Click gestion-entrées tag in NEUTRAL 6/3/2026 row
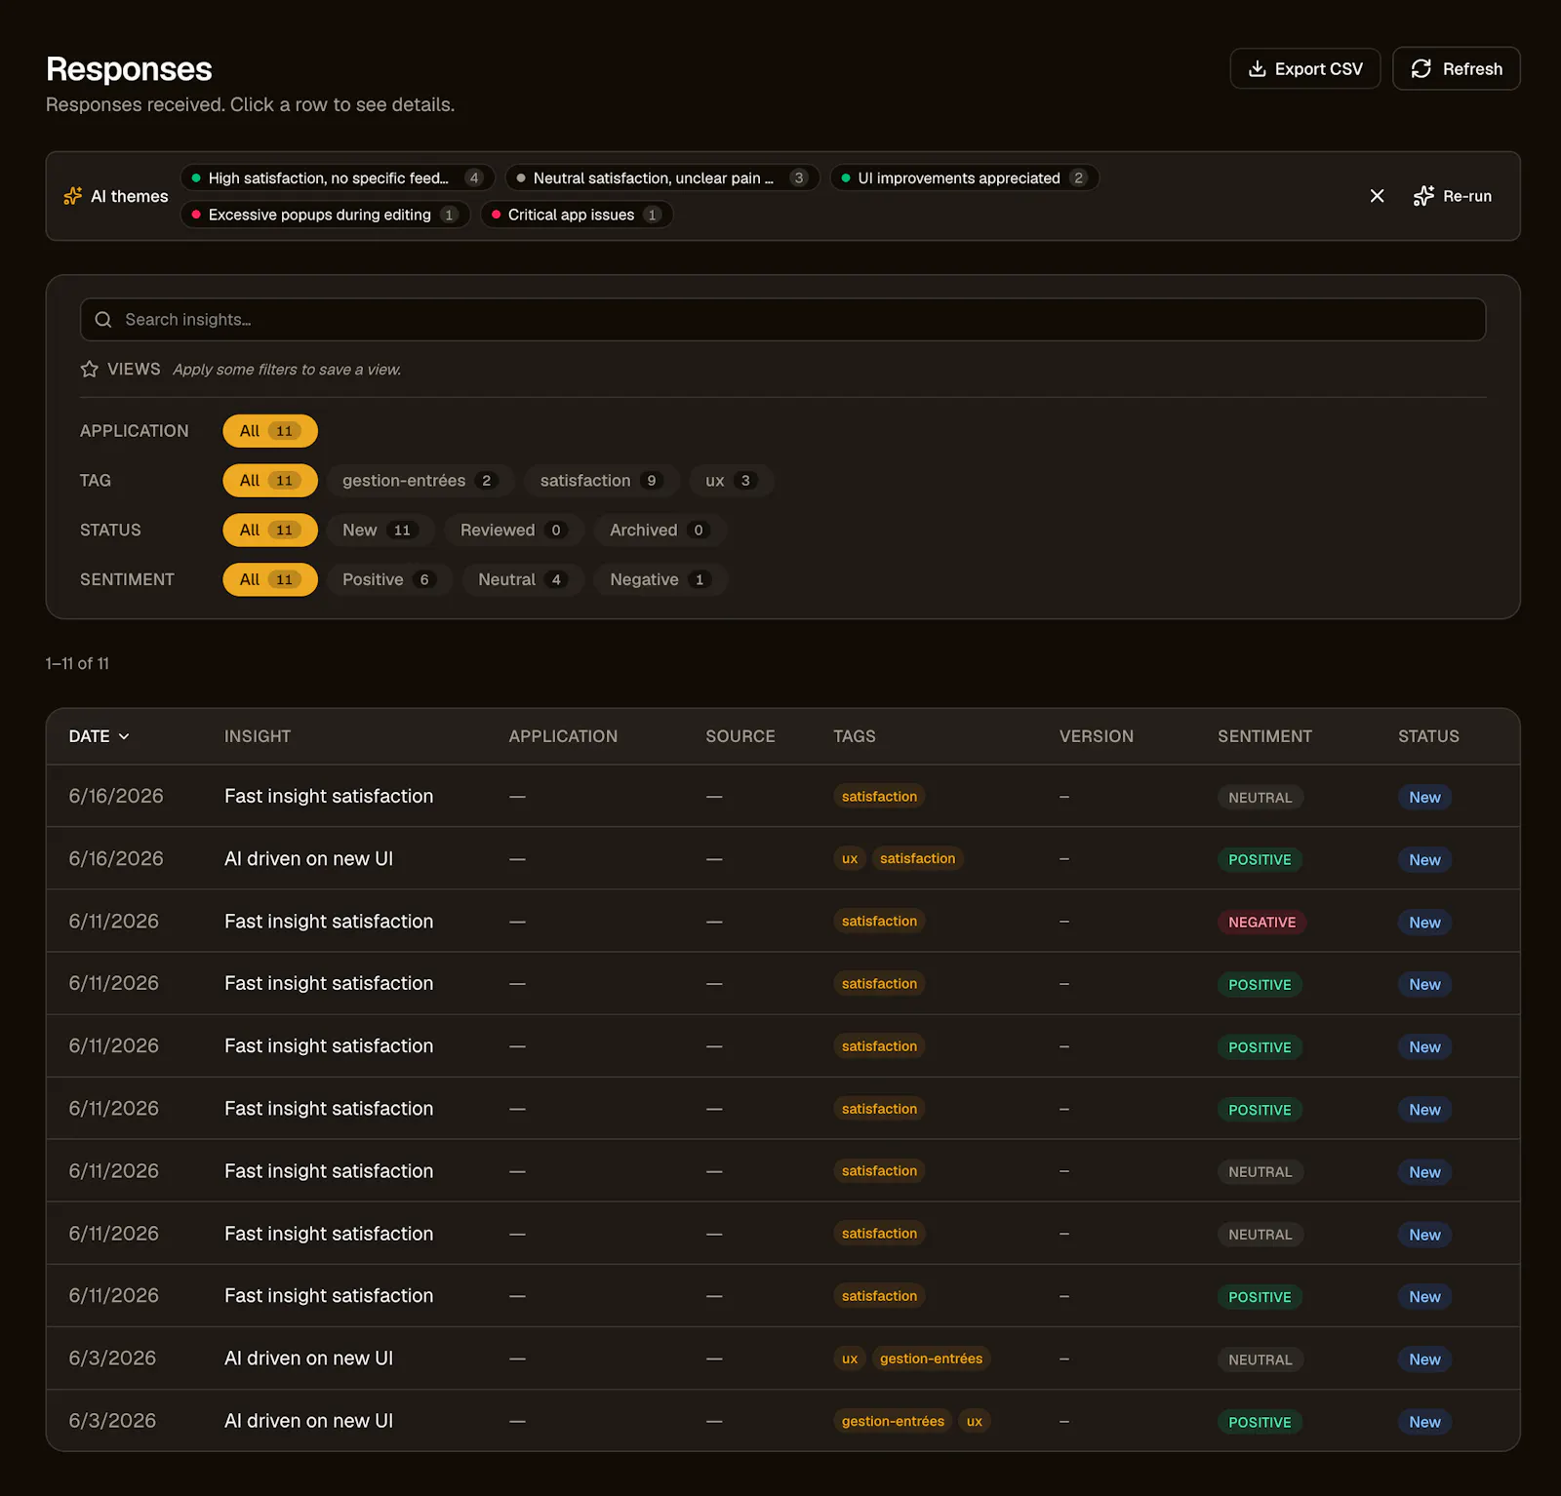The width and height of the screenshot is (1561, 1496). (x=931, y=1358)
